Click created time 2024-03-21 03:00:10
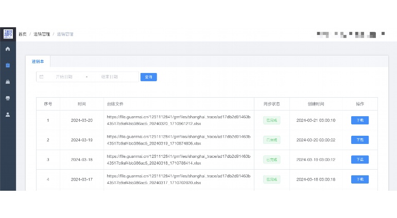This screenshot has height=218, width=397. coord(316,120)
